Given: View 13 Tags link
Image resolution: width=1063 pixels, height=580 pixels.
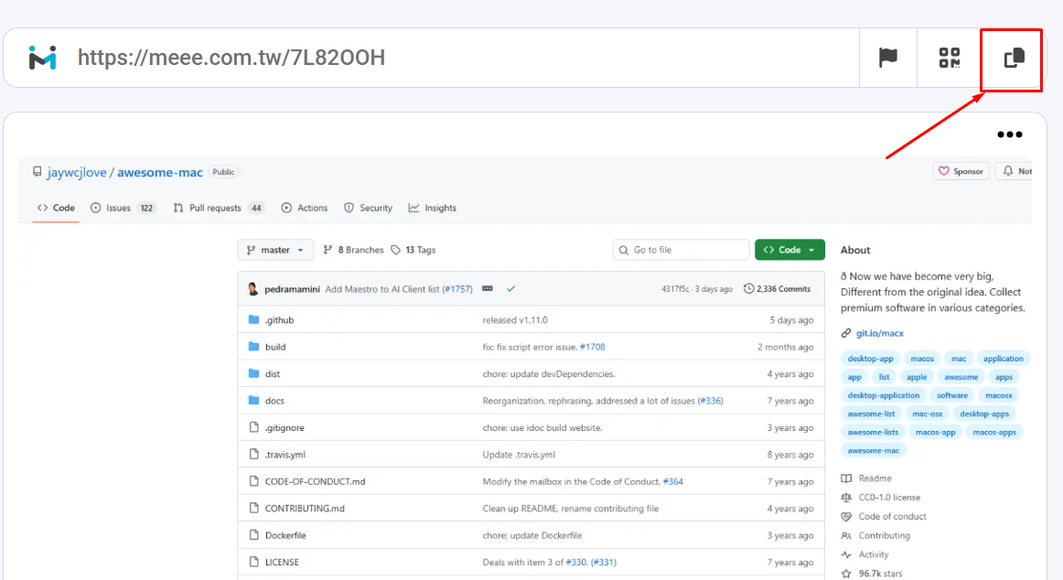Looking at the screenshot, I should pyautogui.click(x=413, y=250).
